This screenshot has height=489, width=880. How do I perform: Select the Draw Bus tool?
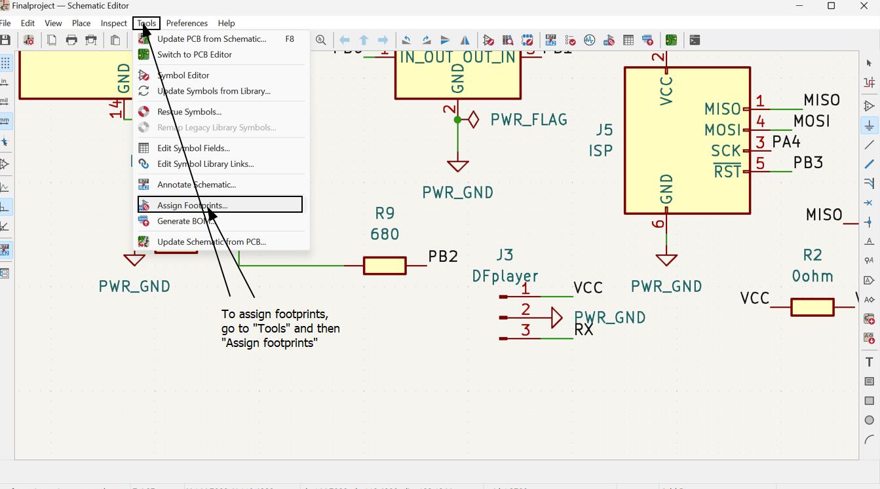click(870, 164)
